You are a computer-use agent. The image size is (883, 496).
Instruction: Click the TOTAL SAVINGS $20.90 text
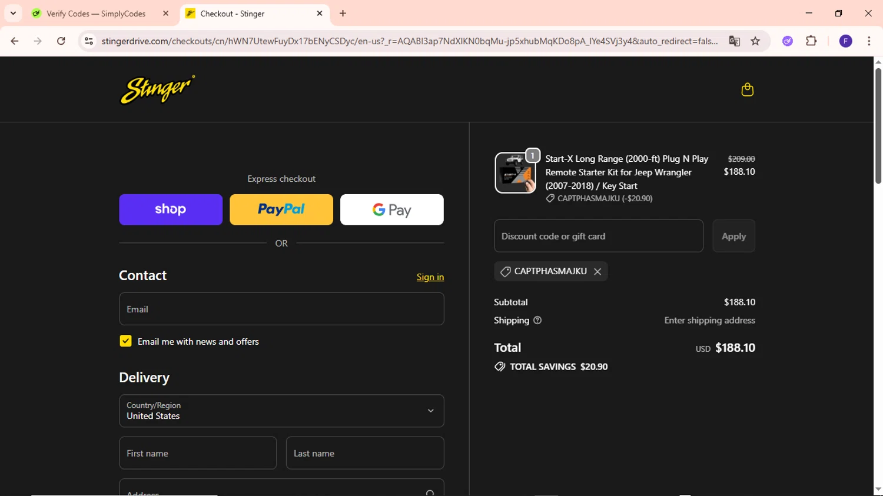559,367
